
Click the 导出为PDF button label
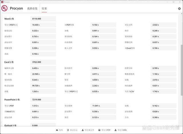106,130
